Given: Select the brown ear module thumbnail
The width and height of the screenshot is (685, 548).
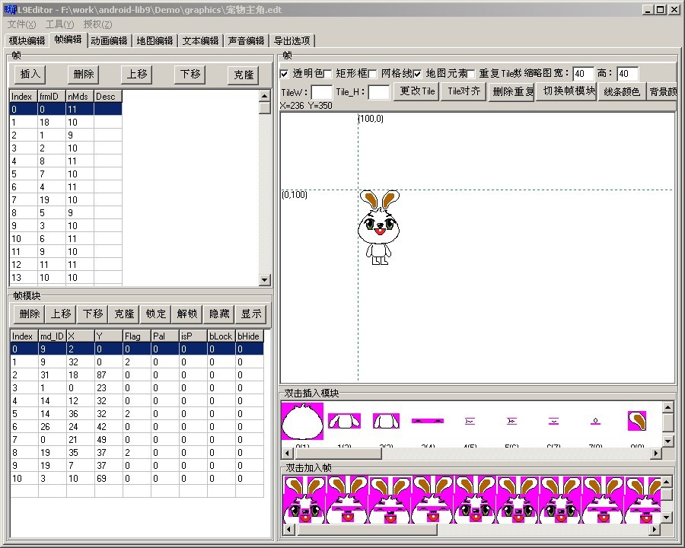Looking at the screenshot, I should coord(637,421).
